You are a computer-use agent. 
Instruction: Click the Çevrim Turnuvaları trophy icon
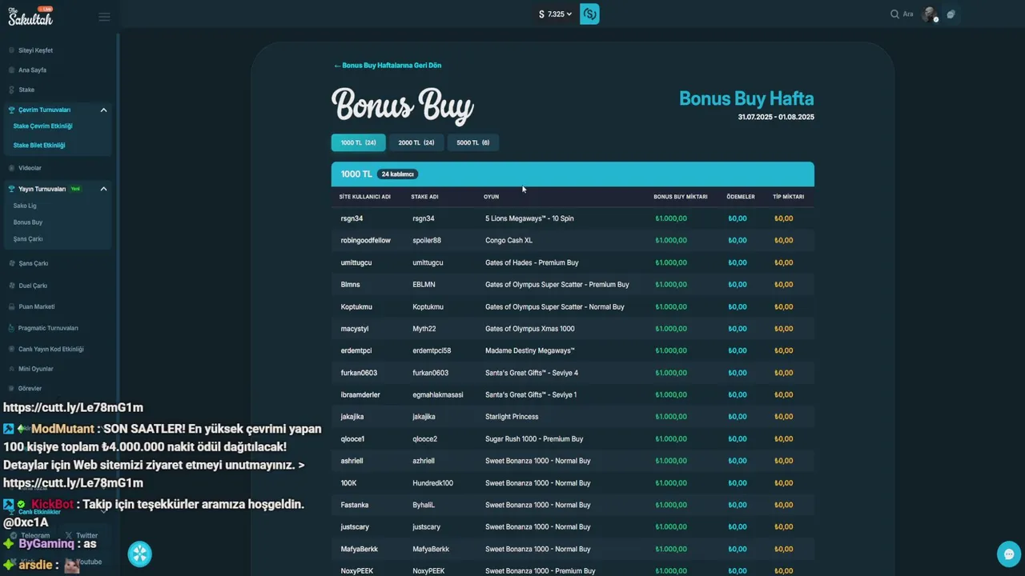pos(12,110)
